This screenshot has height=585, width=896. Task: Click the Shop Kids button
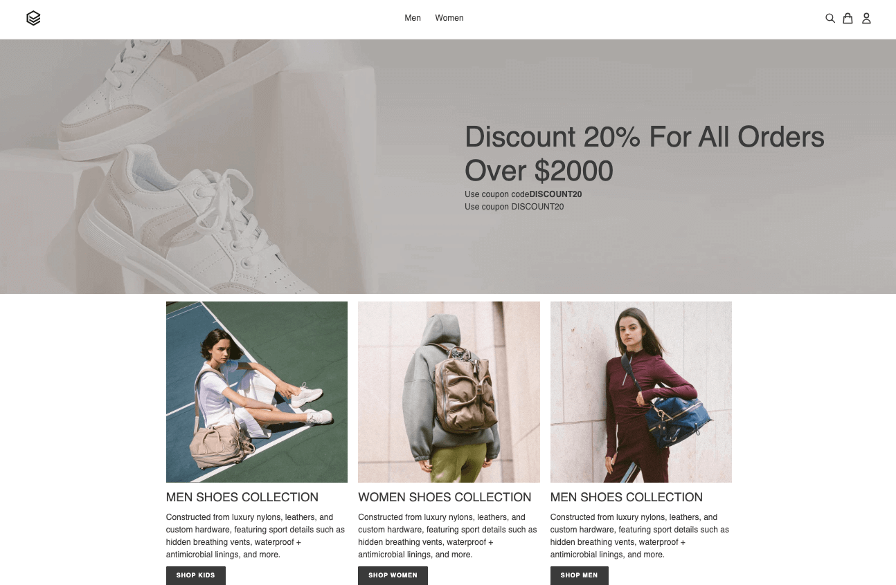tap(196, 575)
